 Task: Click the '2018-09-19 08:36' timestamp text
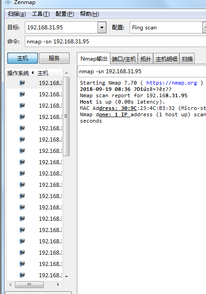(x=105, y=89)
